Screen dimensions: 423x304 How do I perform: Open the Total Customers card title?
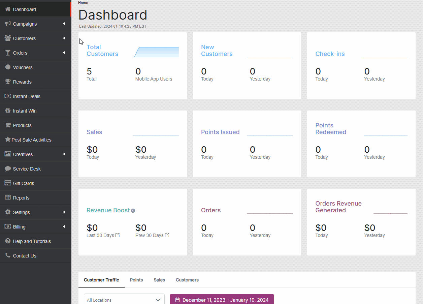[102, 51]
